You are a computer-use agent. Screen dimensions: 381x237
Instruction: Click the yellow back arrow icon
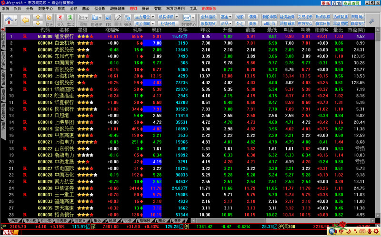(25, 20)
